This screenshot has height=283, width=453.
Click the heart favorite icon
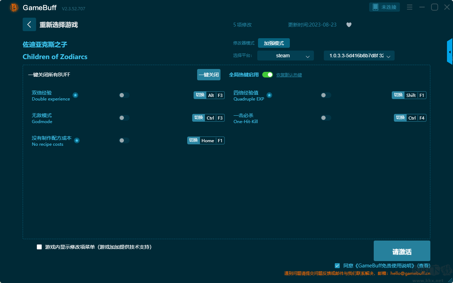pyautogui.click(x=349, y=25)
